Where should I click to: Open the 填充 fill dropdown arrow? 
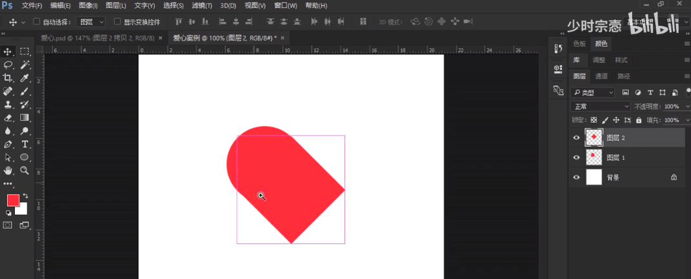[687, 120]
